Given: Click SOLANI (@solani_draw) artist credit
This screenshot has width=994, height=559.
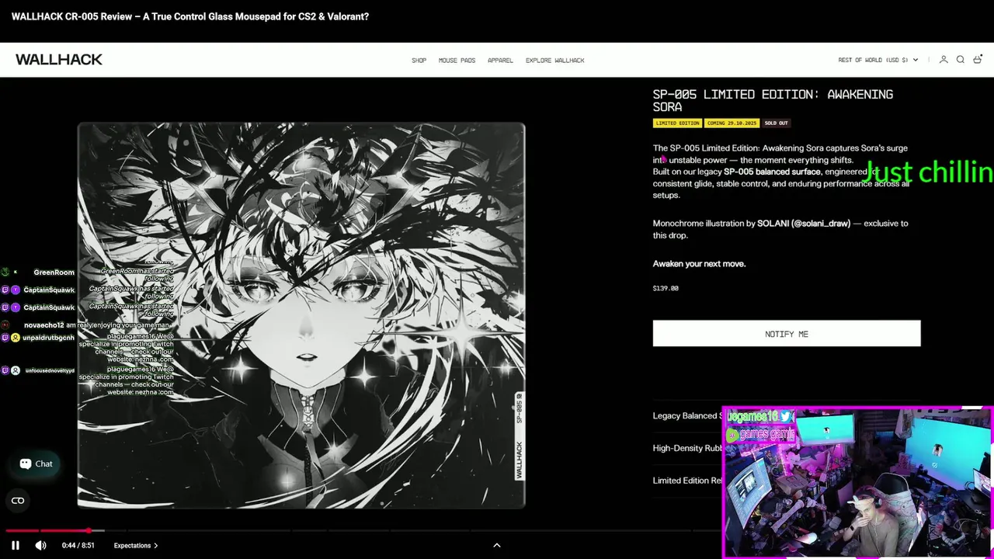Looking at the screenshot, I should point(804,224).
